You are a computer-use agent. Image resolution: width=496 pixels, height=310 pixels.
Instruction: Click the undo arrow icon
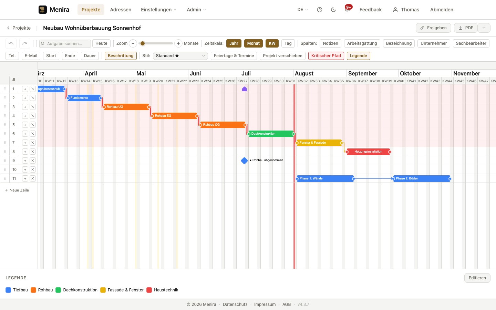tap(11, 43)
